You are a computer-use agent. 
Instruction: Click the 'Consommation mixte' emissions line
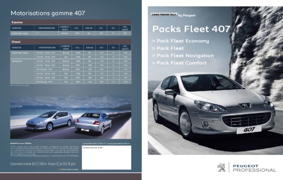[43, 164]
